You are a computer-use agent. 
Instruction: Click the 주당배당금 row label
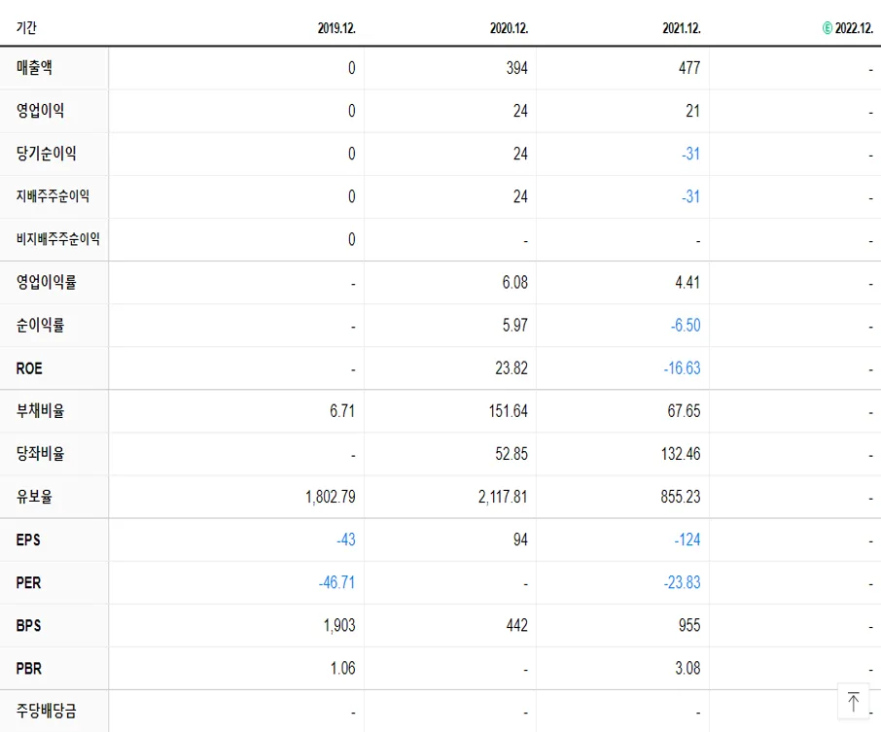click(46, 711)
